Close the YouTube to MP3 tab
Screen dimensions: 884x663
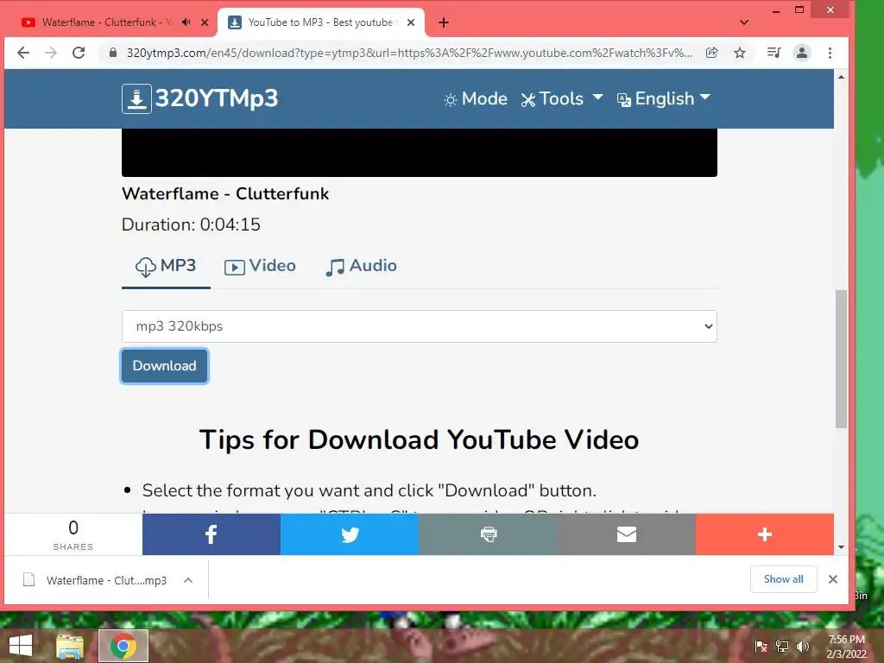coord(411,22)
